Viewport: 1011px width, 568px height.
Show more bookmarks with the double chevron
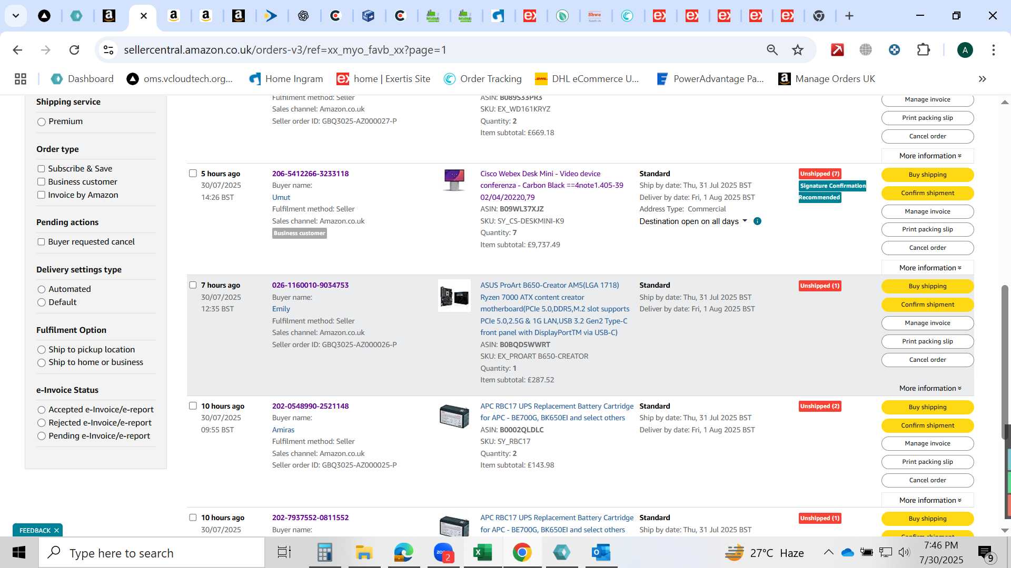[x=982, y=79]
